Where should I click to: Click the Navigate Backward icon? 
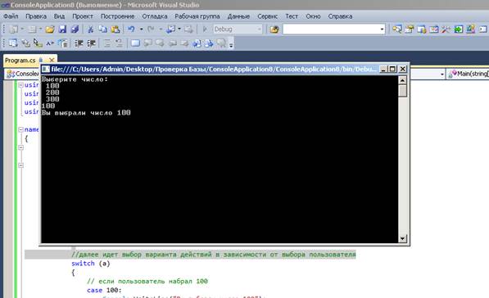[x=170, y=29]
